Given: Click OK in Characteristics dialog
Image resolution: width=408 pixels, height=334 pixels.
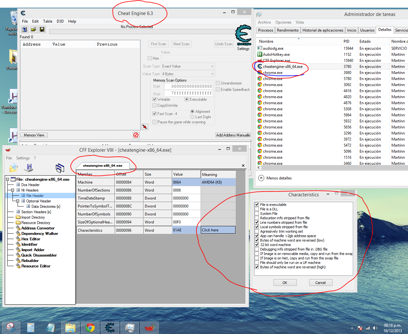Looking at the screenshot, I should point(285,283).
